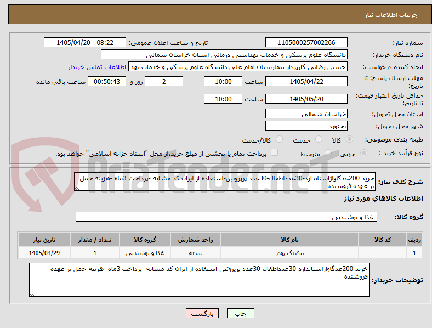
Task: Click the request creator field حسین رضائی
Action: point(238,67)
